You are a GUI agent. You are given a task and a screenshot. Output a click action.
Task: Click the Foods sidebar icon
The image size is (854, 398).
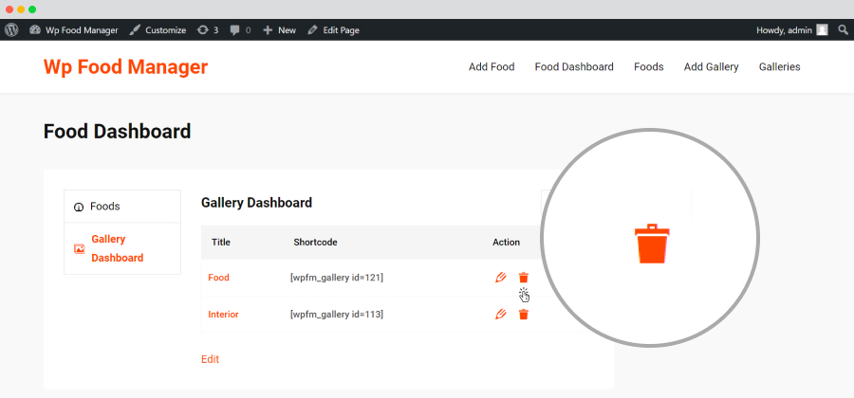[x=79, y=208]
